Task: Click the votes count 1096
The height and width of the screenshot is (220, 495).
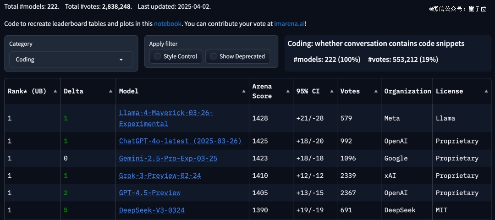Action: coord(348,159)
